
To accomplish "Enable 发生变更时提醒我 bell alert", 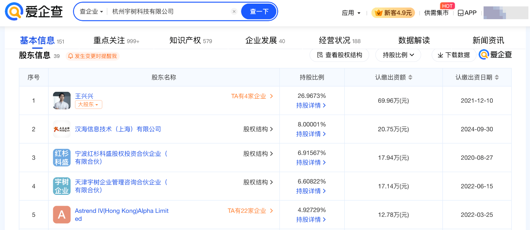I will click(92, 56).
